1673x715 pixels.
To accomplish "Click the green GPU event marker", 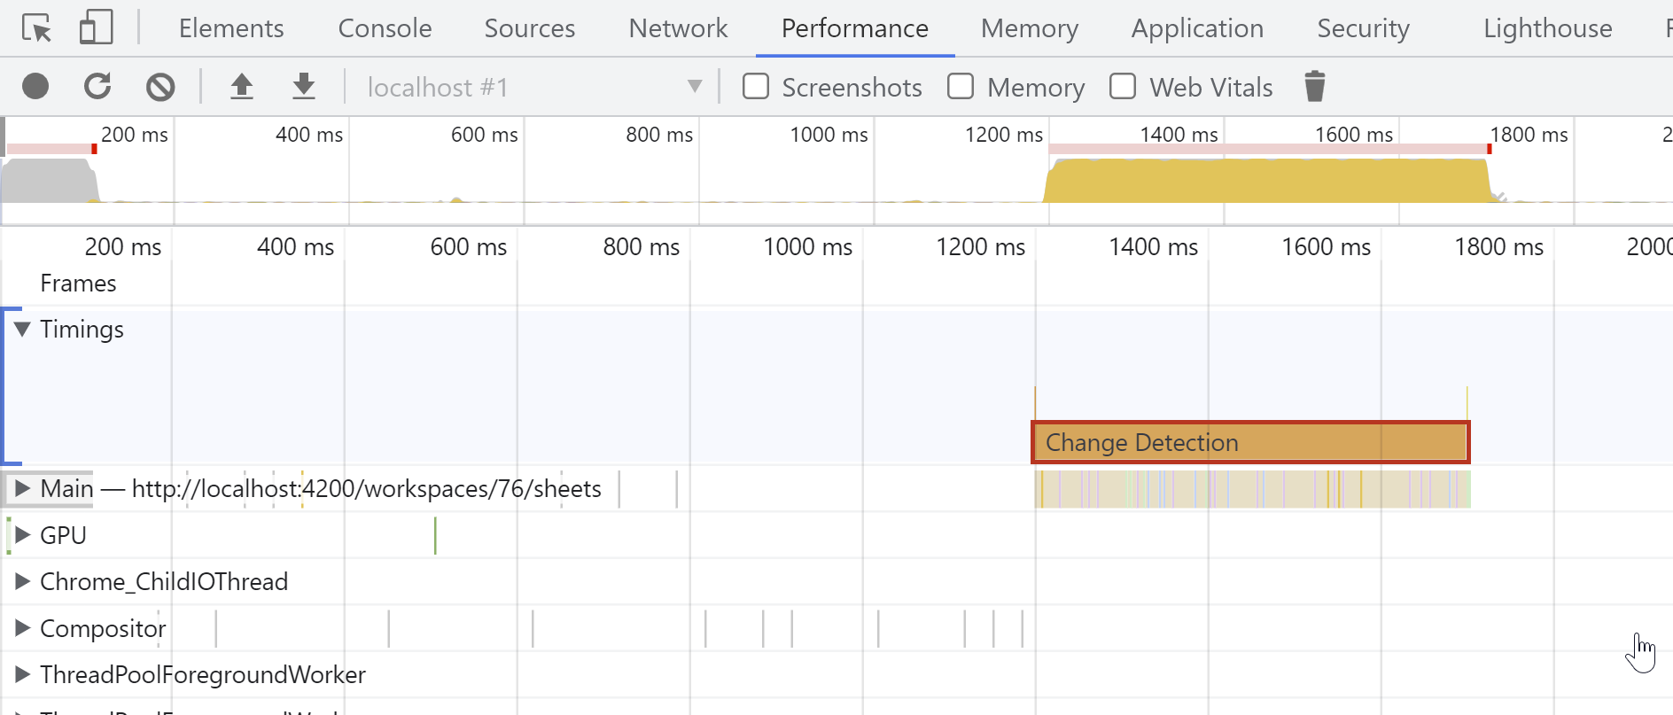I will coord(435,535).
